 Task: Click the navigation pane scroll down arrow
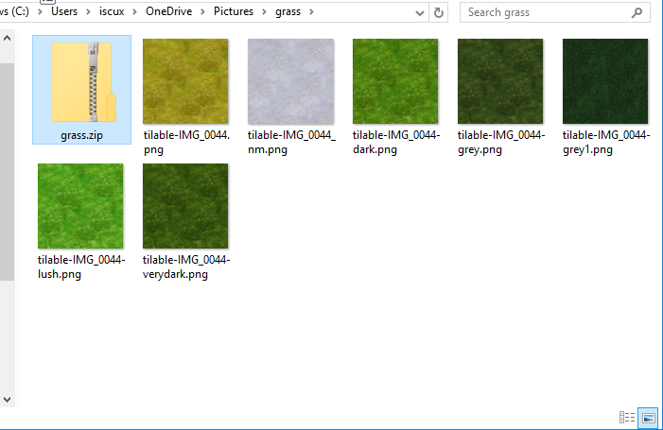click(x=8, y=399)
